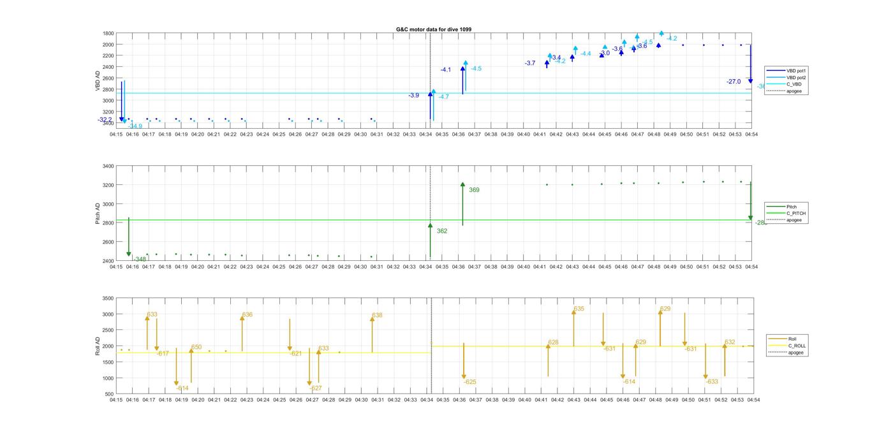Click the '-633' roll data label
The image size is (893, 442).
click(x=712, y=381)
